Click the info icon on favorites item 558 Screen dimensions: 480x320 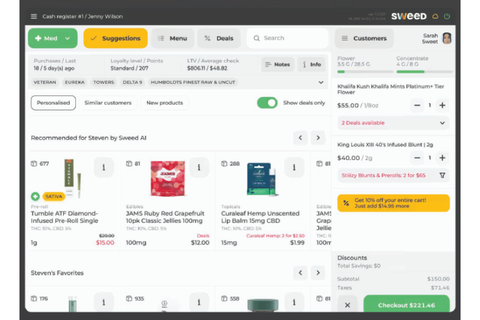tap(294, 302)
